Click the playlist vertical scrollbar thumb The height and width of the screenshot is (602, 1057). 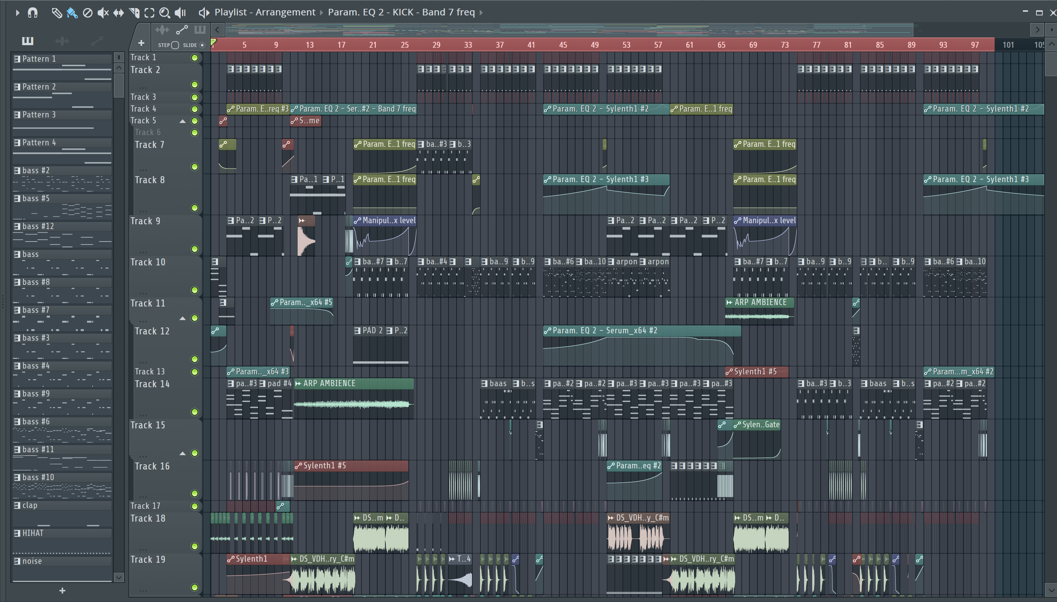(1051, 64)
